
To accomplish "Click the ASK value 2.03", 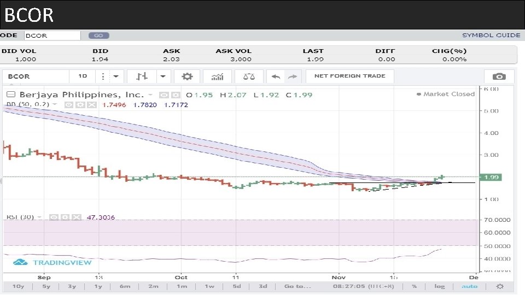I will pyautogui.click(x=171, y=59).
